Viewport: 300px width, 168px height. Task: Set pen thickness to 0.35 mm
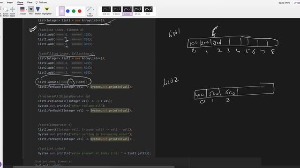pos(117,11)
